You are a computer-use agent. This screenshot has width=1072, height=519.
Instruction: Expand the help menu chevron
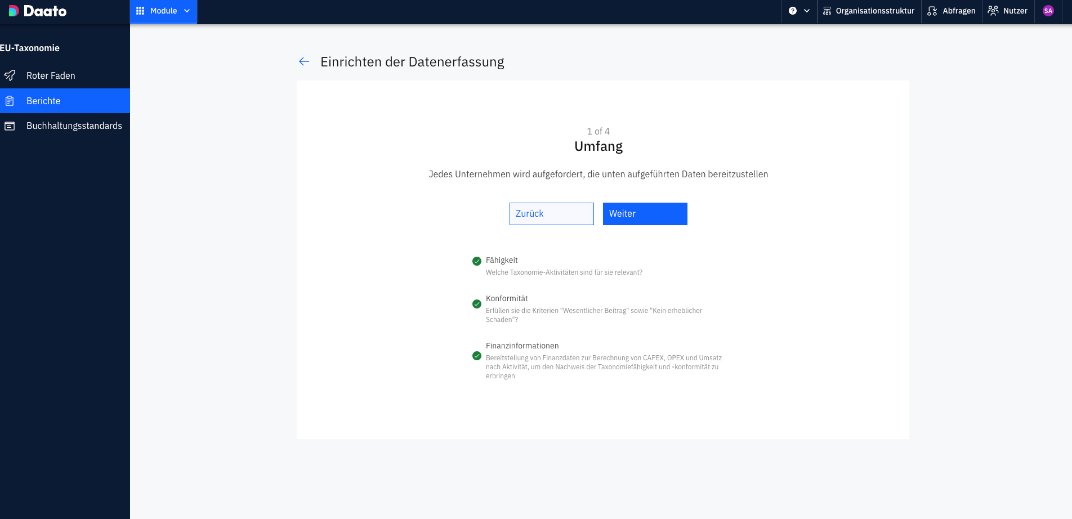point(807,11)
